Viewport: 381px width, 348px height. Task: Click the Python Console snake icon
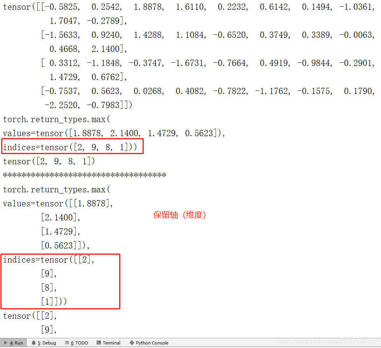(132, 343)
